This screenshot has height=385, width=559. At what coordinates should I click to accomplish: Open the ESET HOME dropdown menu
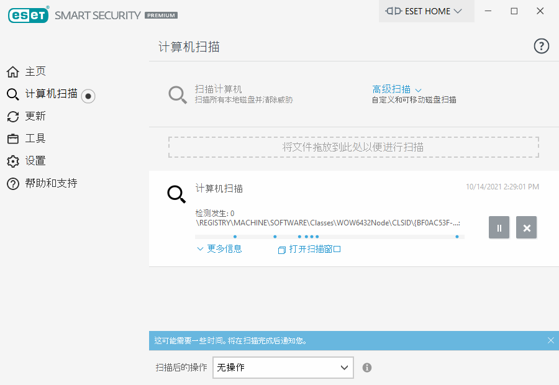(x=426, y=11)
